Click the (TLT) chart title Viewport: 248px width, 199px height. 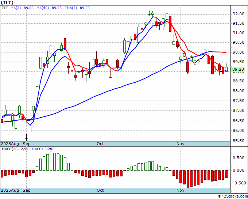(x=7, y=3)
